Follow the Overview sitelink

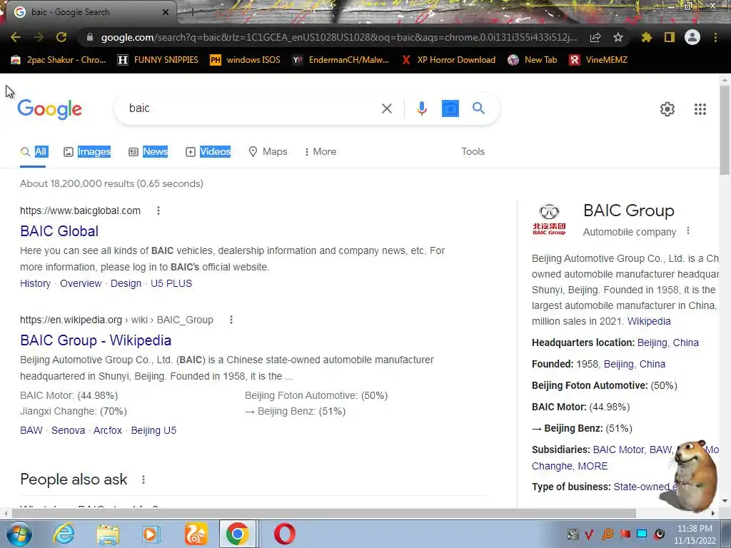(81, 283)
